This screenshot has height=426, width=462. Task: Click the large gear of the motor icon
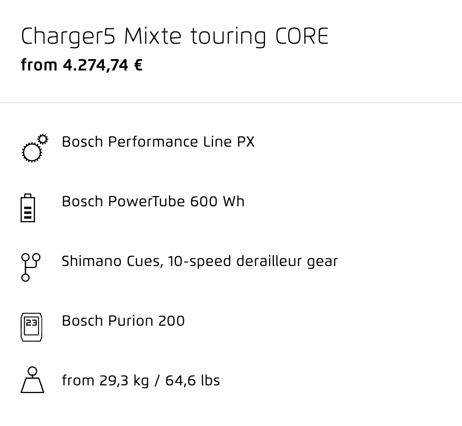(32, 152)
